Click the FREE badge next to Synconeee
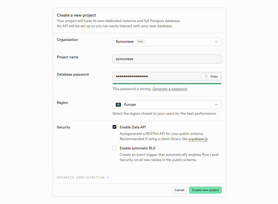The height and width of the screenshot is (204, 278). [x=140, y=41]
